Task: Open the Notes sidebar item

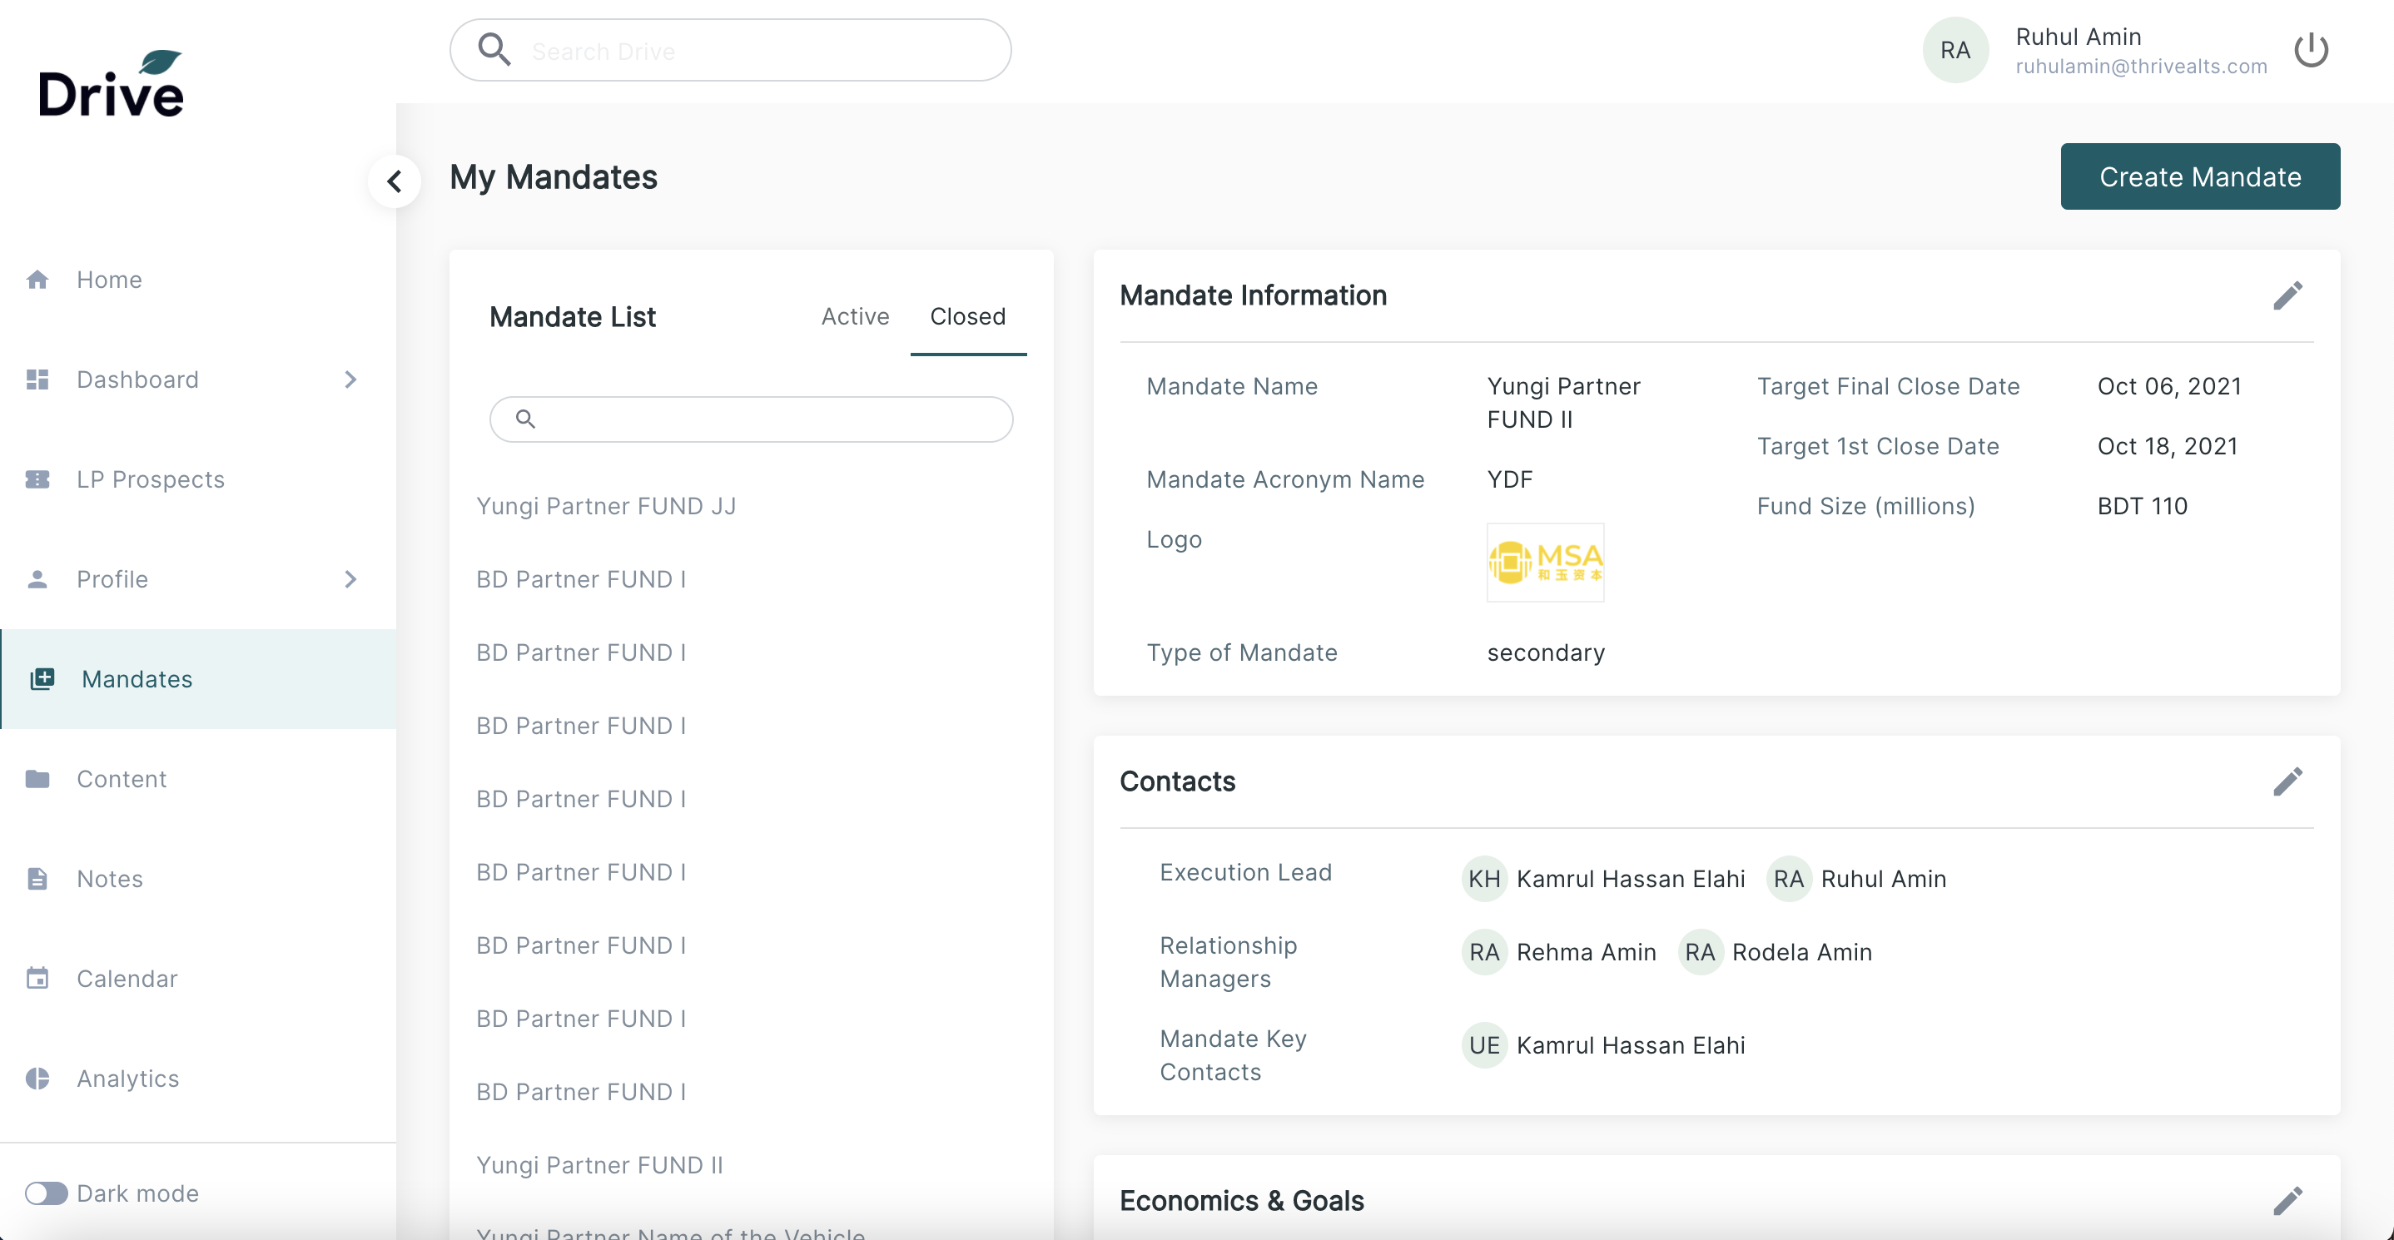Action: (x=110, y=879)
